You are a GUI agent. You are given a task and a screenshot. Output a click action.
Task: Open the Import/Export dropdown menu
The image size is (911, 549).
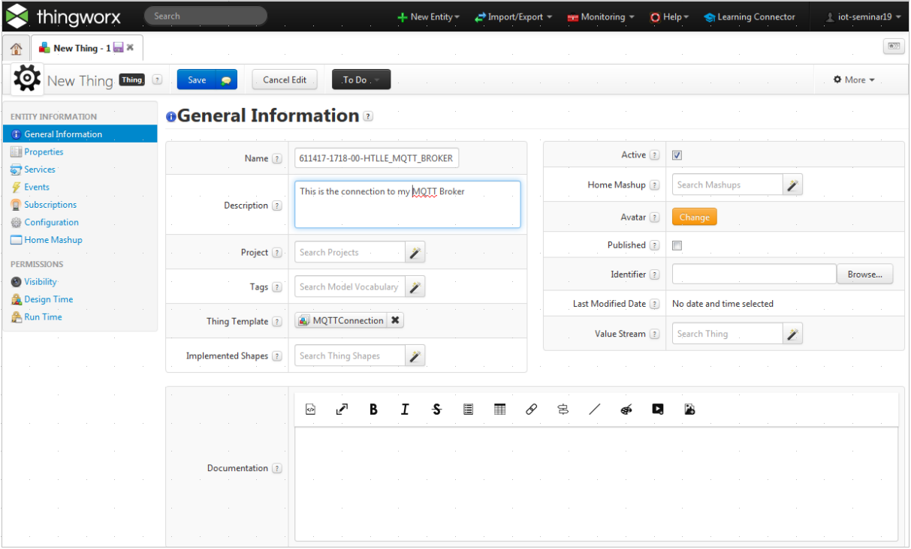[x=513, y=16]
